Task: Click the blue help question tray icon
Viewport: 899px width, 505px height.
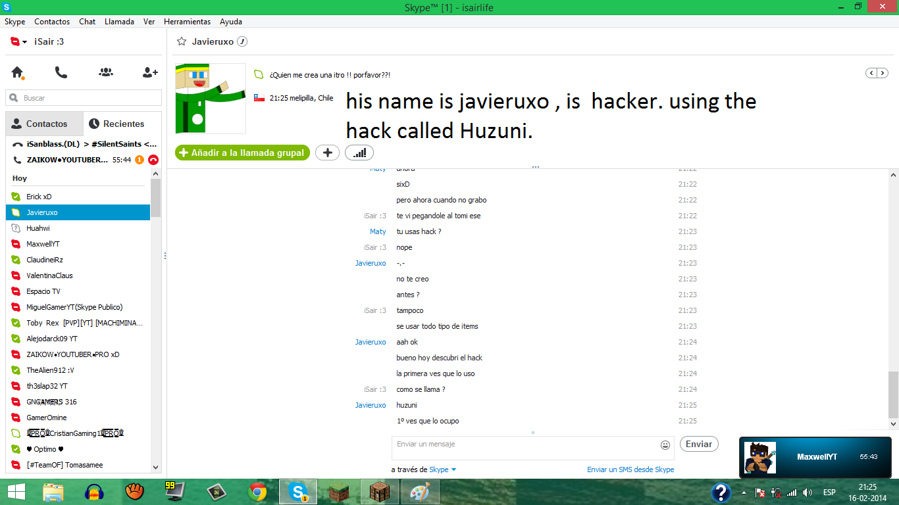Action: (x=721, y=493)
